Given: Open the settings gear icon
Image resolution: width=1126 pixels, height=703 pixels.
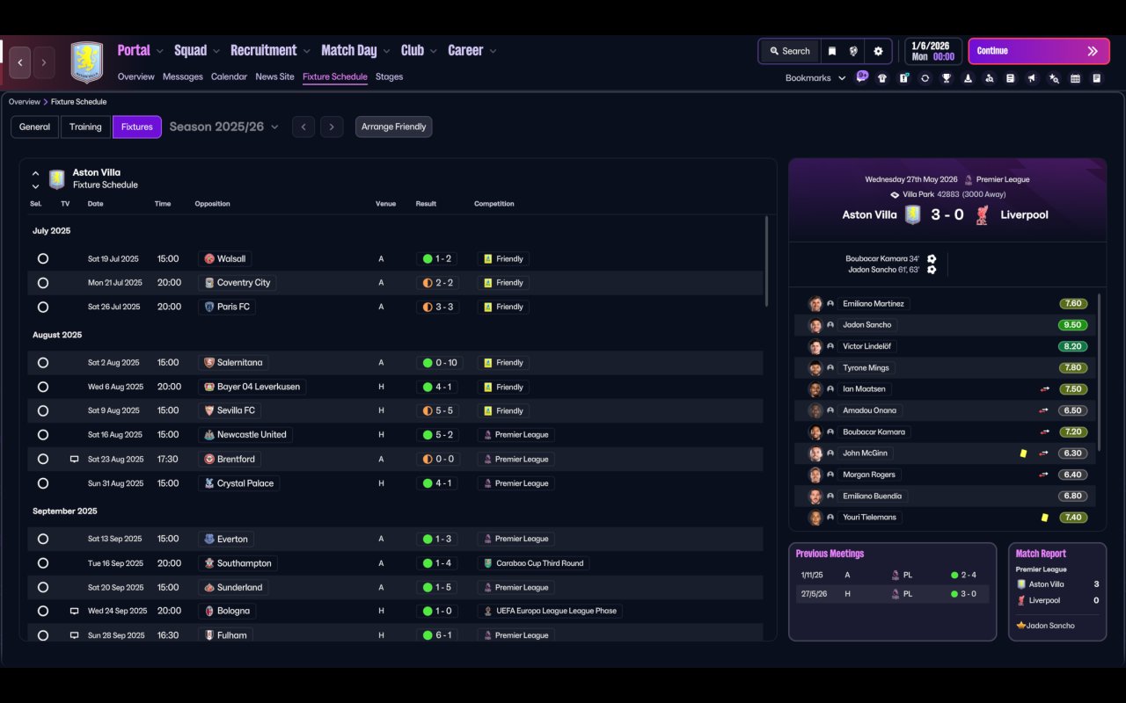Looking at the screenshot, I should [878, 51].
